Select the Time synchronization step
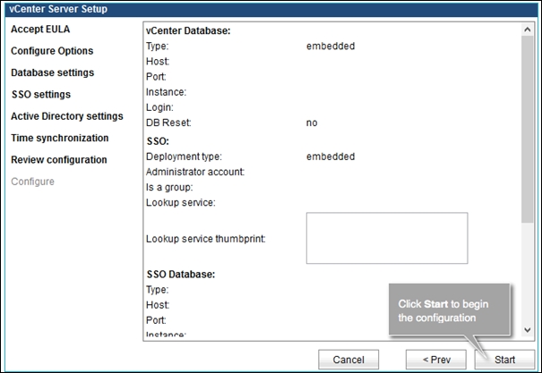This screenshot has height=373, width=542. [59, 138]
